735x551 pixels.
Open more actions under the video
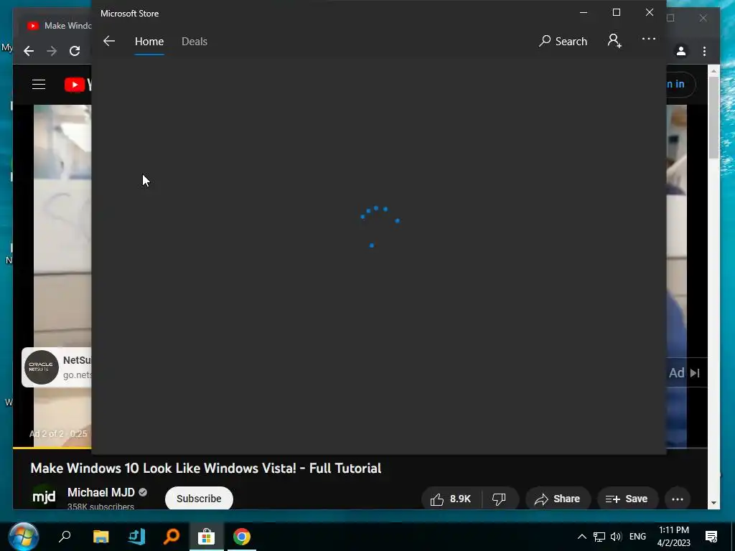point(678,499)
